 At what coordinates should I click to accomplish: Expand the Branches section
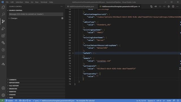[x=36, y=89]
